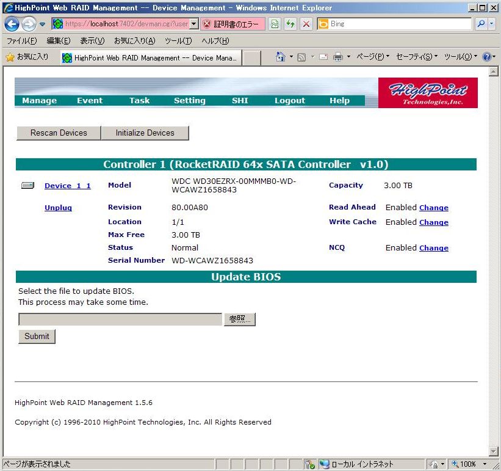501x471 pixels.
Task: Expand the Home button dropdown arrow
Action: 291,57
